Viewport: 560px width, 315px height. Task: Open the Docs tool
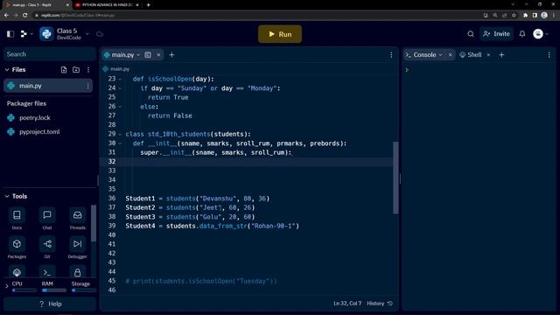coord(17,219)
